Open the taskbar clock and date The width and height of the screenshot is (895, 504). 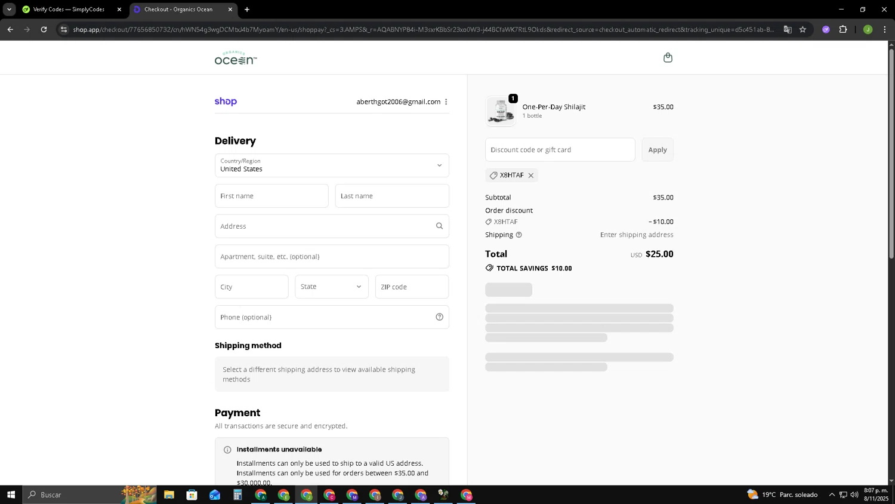[876, 494]
